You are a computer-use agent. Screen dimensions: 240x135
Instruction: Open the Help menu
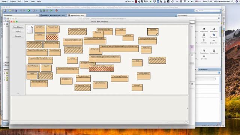pos(39,1)
